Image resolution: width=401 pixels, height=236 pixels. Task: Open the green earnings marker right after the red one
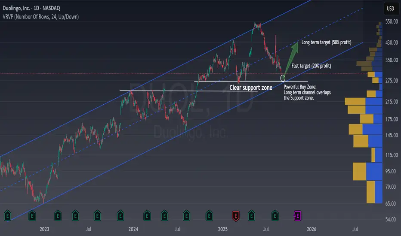(x=251, y=216)
